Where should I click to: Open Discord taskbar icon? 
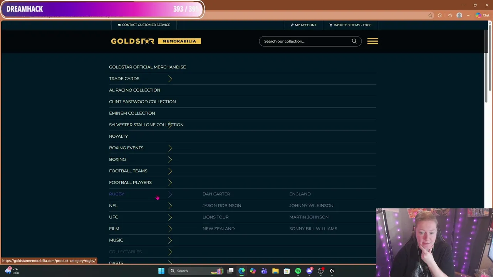pyautogui.click(x=309, y=271)
